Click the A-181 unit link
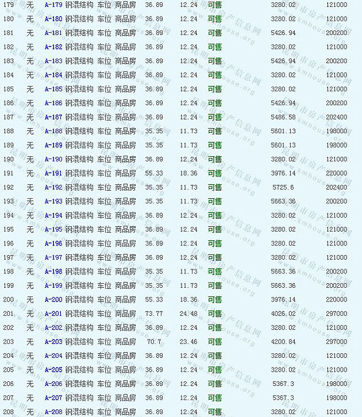 click(53, 33)
